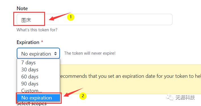Viewport: 201px width, 106px height.
Task: Click the "What's this token for?" hint text
Action: 37,30
